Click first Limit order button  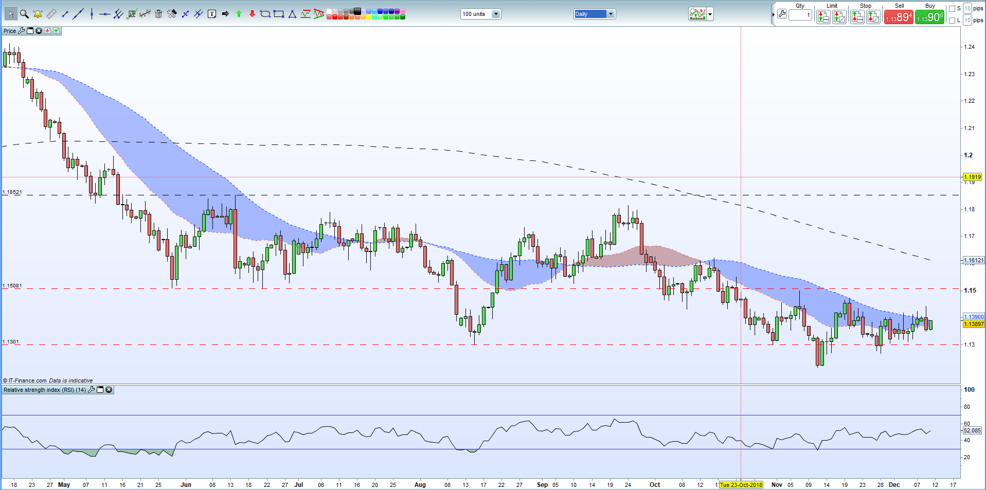coord(823,17)
